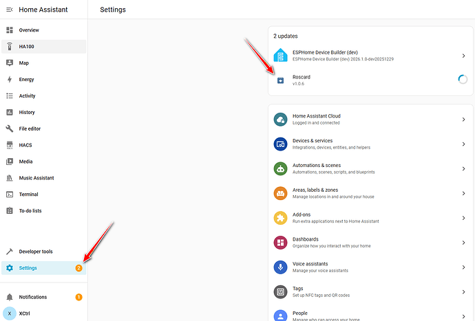Select the Devices & services icon

click(x=280, y=144)
